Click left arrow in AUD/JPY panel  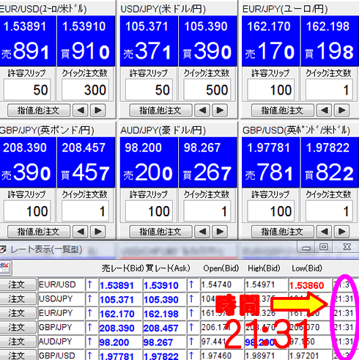(202, 232)
